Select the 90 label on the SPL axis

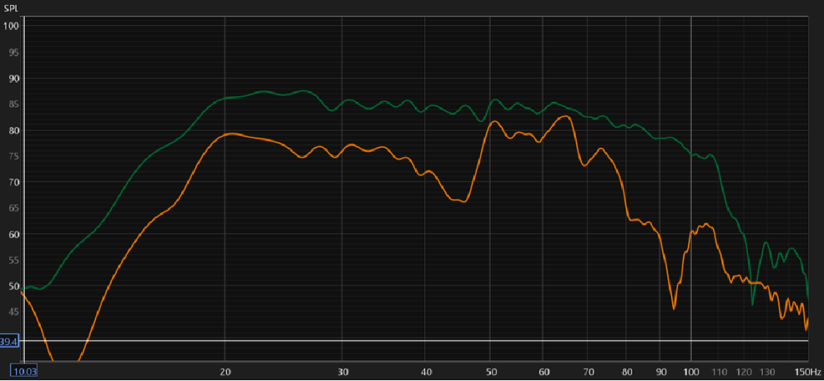point(12,79)
